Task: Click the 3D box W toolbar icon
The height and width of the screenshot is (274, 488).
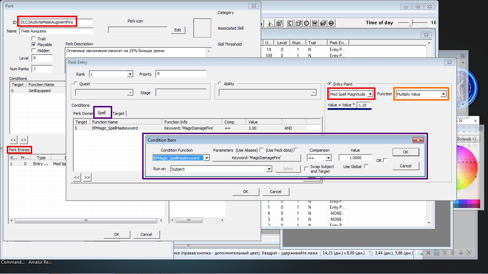Action: pyautogui.click(x=323, y=24)
